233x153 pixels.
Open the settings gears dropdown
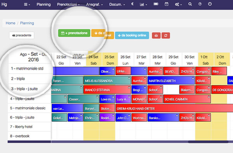coord(178,4)
